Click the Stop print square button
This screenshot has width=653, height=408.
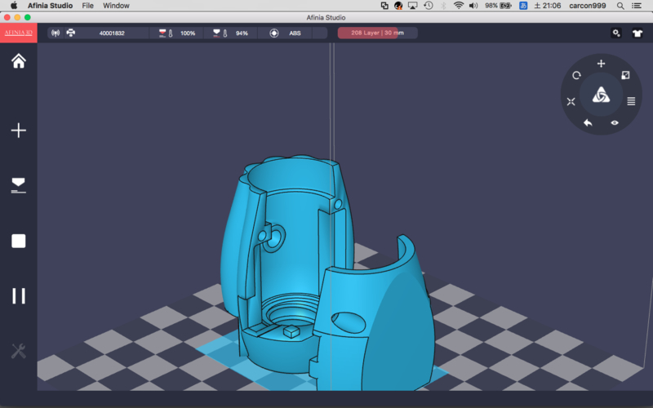(18, 241)
